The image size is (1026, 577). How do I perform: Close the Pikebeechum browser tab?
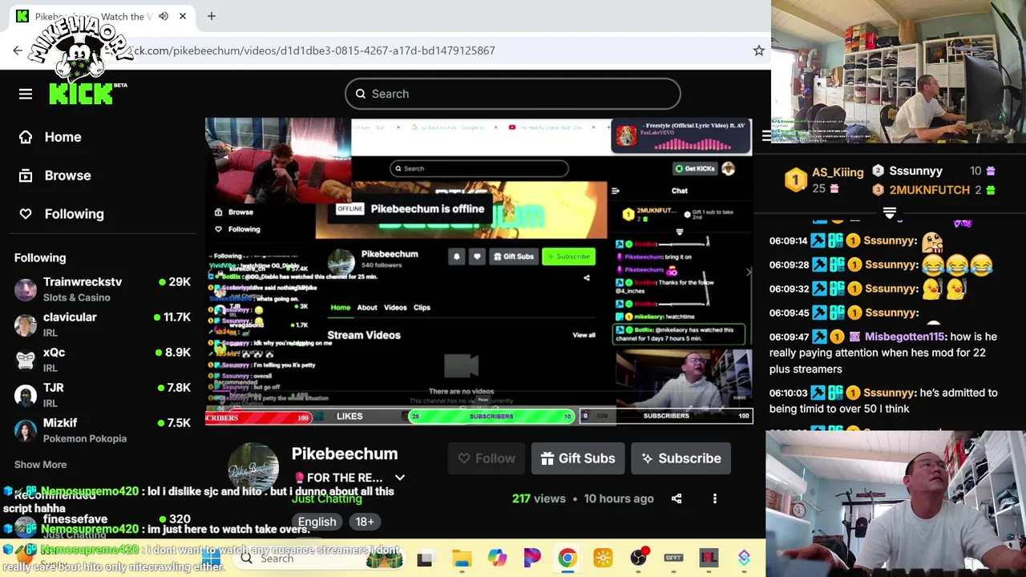[x=183, y=16]
